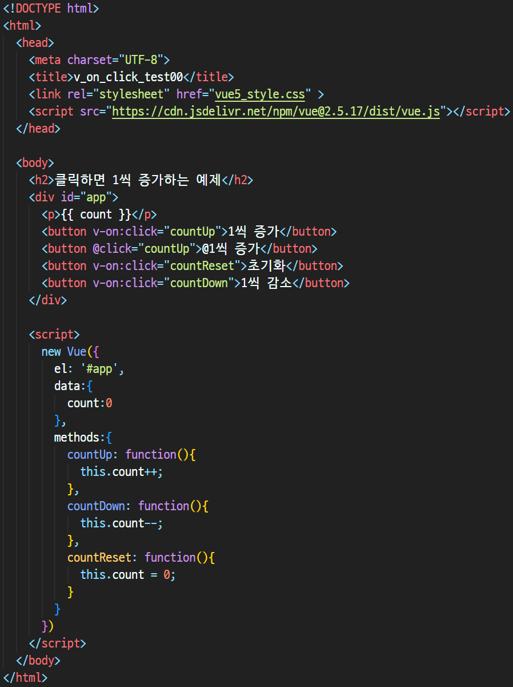Image resolution: width=513 pixels, height=687 pixels.
Task: Click the h2 heading text "클릭하면 1씩 증가하는 예제"
Action: click(x=138, y=180)
